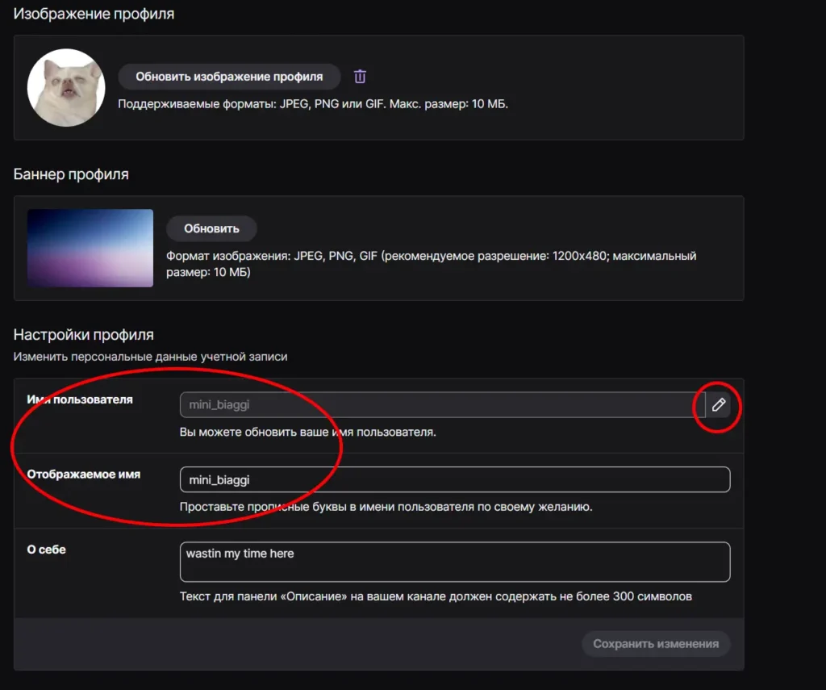Click the "Изображение профиля" heading

point(96,13)
